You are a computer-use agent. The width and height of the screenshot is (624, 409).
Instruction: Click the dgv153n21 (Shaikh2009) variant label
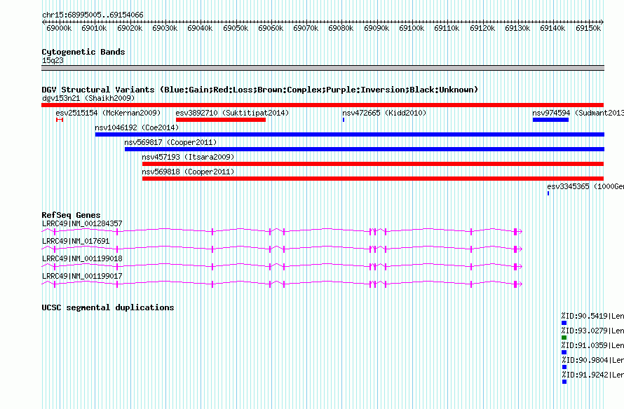click(88, 98)
